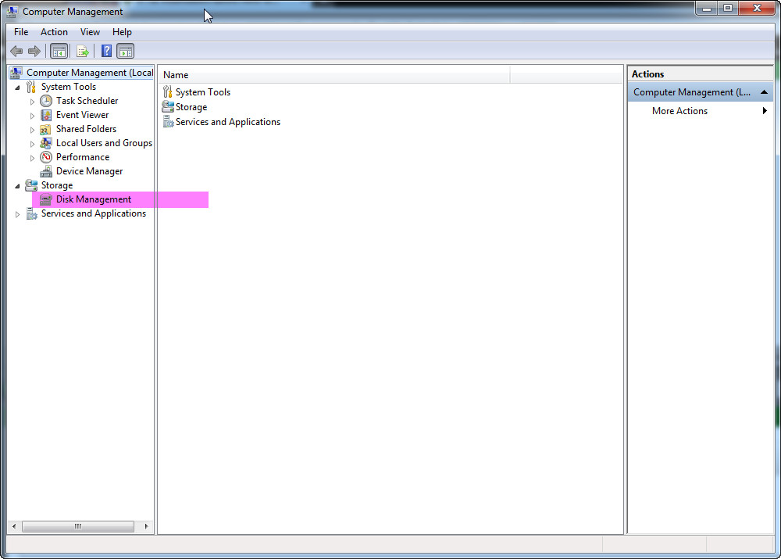The height and width of the screenshot is (559, 781).
Task: Click the Performance gauge icon
Action: tap(46, 157)
